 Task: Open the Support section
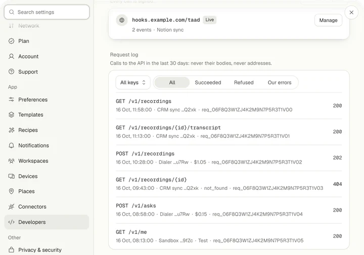(47, 72)
